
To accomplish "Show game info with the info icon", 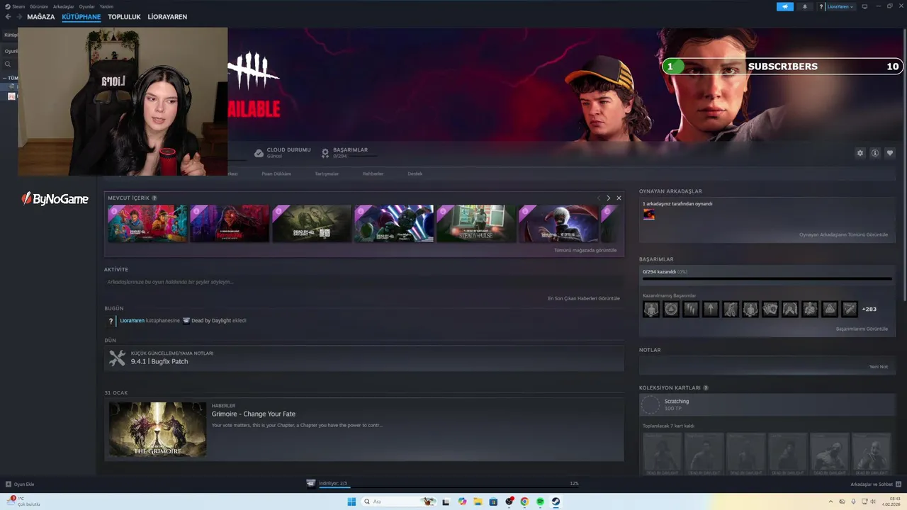I will [875, 153].
